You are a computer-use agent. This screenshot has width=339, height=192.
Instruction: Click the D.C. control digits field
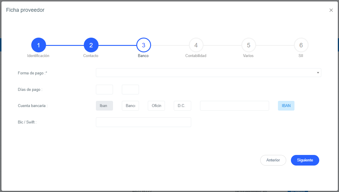pos(182,106)
